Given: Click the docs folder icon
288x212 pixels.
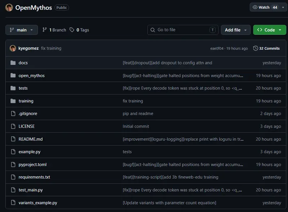Looking at the screenshot, I should pyautogui.click(x=13, y=63).
